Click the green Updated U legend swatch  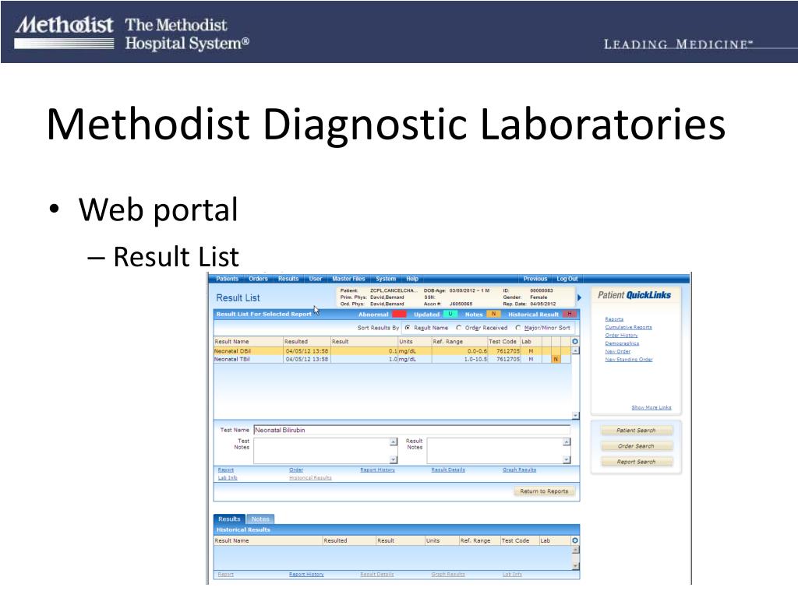450,315
